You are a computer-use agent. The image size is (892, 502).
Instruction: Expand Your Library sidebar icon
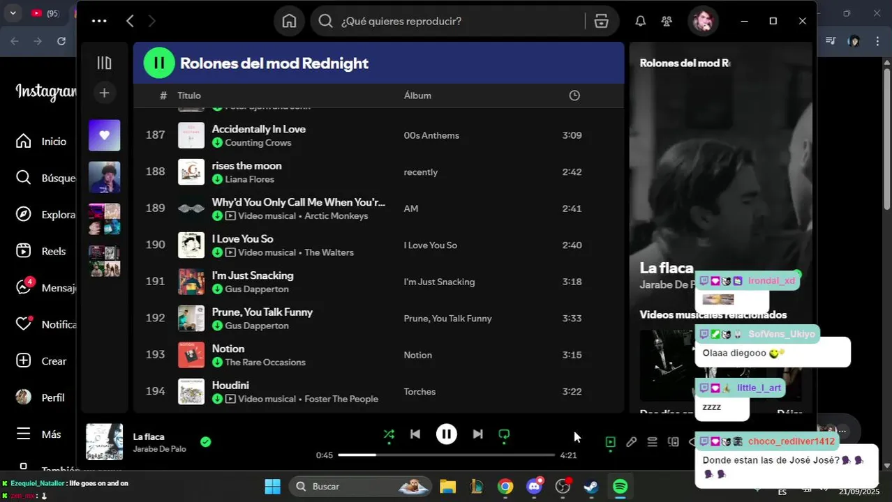point(104,63)
